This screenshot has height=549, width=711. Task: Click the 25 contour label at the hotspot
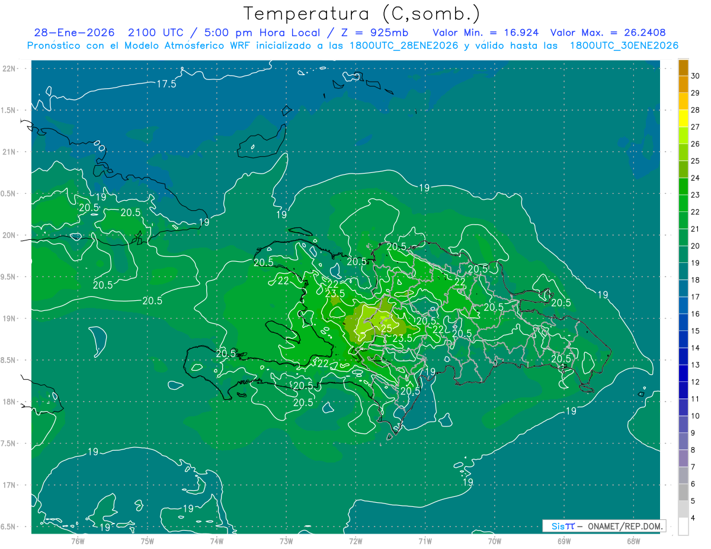pos(386,328)
